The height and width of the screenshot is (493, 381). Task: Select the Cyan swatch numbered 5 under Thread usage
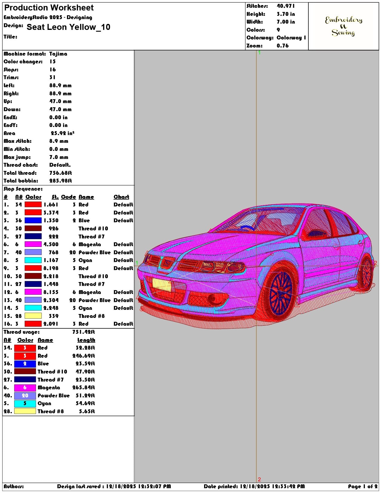pyautogui.click(x=25, y=403)
